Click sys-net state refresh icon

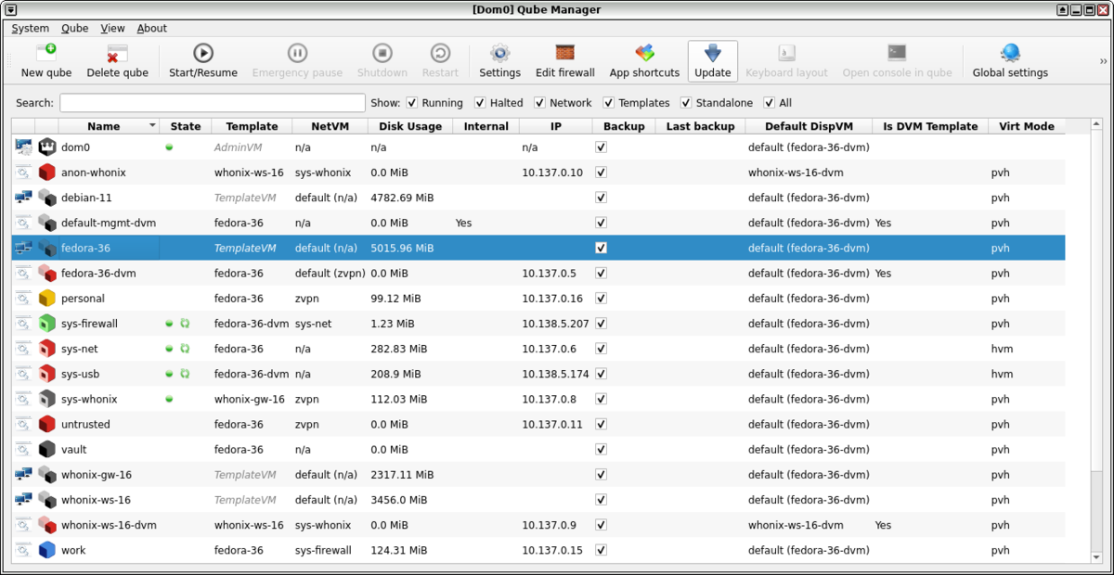[x=185, y=349]
